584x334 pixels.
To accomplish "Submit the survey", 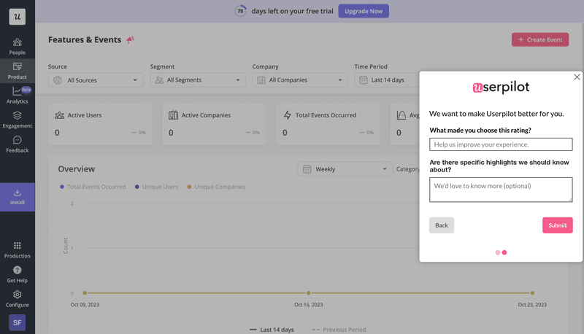I will (557, 225).
